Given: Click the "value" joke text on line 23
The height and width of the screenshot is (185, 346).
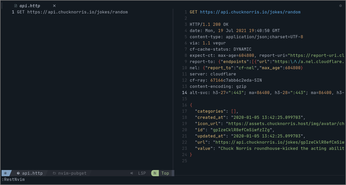Looking at the screenshot, I should point(281,148).
